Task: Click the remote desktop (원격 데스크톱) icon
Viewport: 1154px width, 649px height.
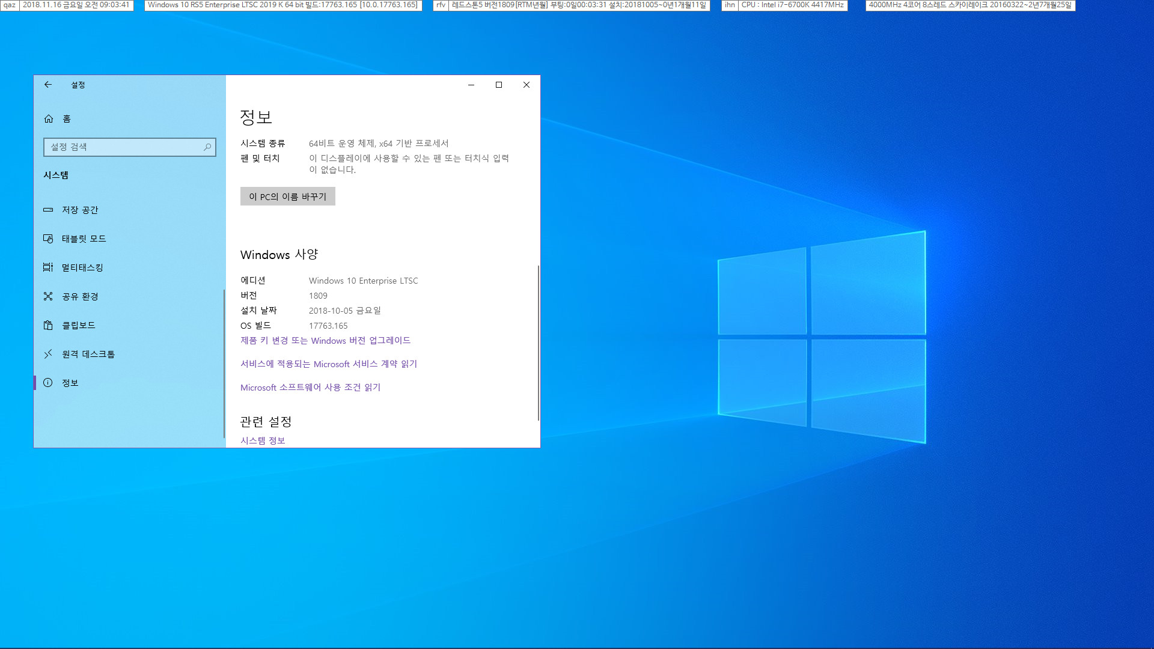Action: point(48,354)
